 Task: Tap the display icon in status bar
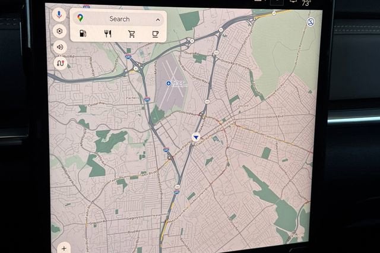click(293, 2)
